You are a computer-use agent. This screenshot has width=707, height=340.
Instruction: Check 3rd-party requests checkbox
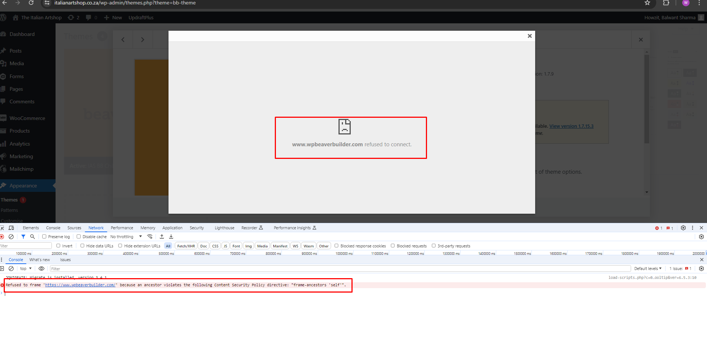pyautogui.click(x=433, y=246)
